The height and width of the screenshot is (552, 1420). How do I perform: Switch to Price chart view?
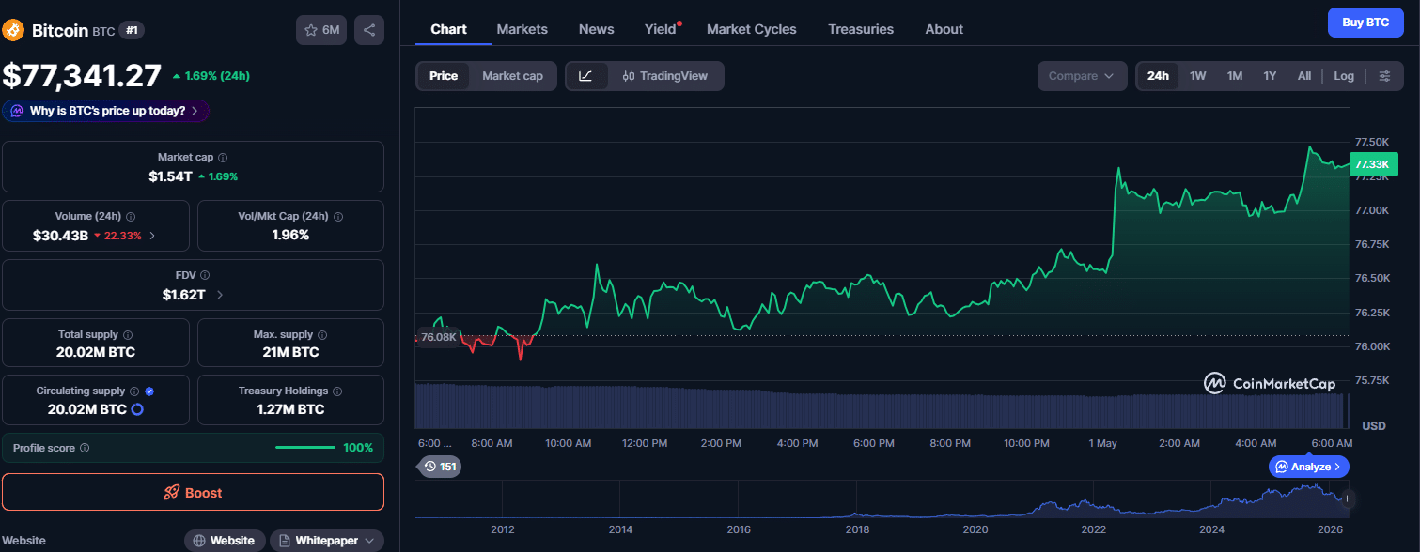(444, 76)
